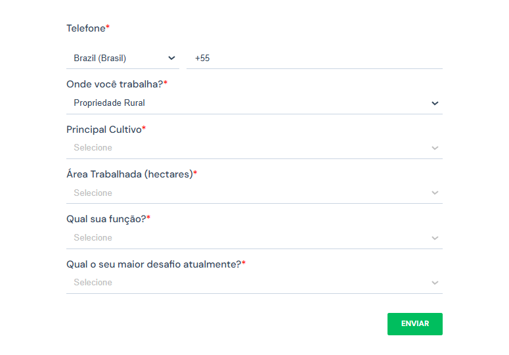Click the chevron icon in the Principal Cultivo field

coord(434,148)
